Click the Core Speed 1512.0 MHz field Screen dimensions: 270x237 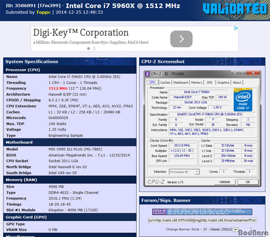tap(182, 146)
